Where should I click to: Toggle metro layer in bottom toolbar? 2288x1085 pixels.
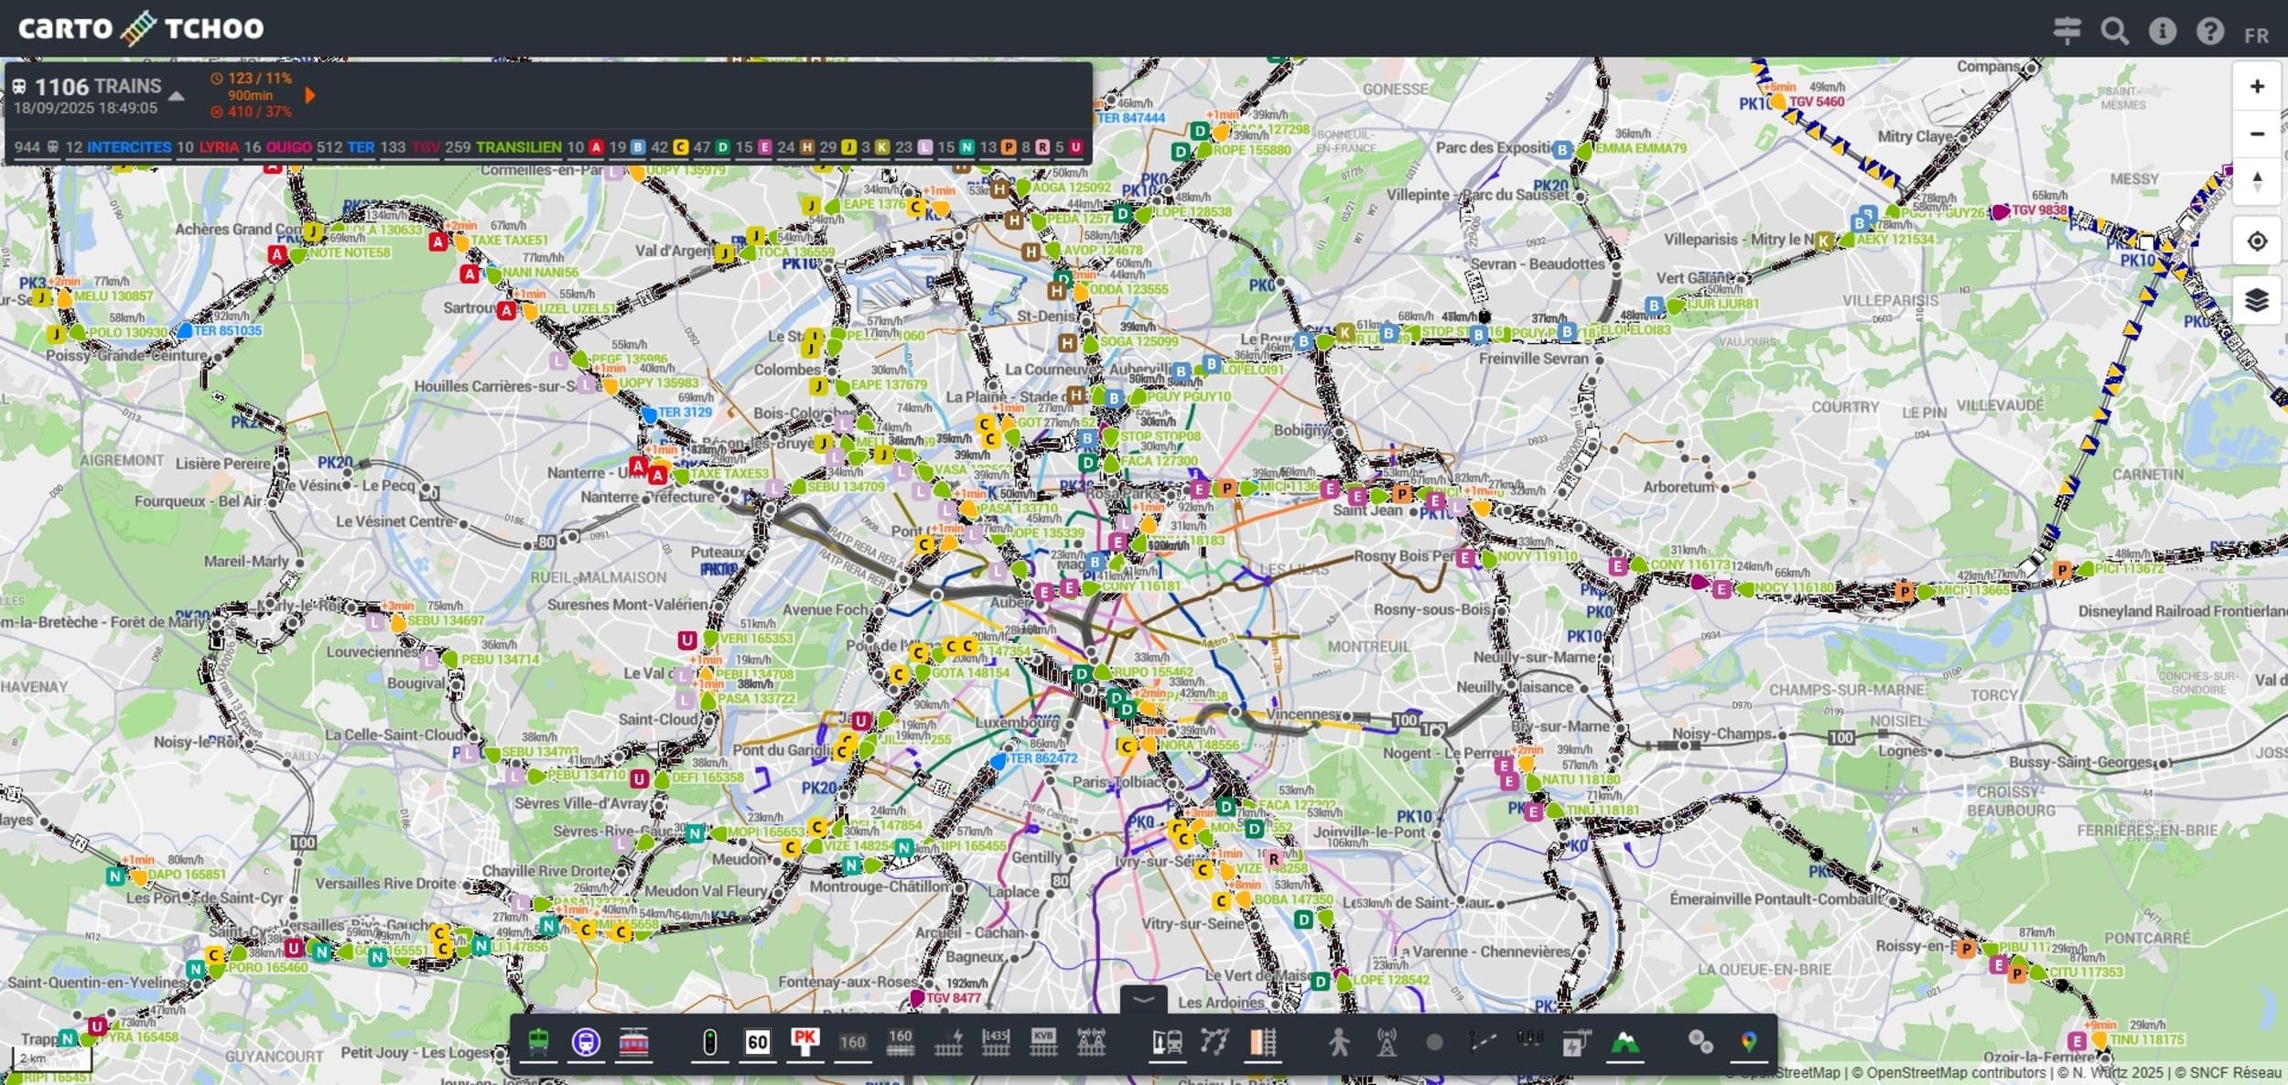586,1042
